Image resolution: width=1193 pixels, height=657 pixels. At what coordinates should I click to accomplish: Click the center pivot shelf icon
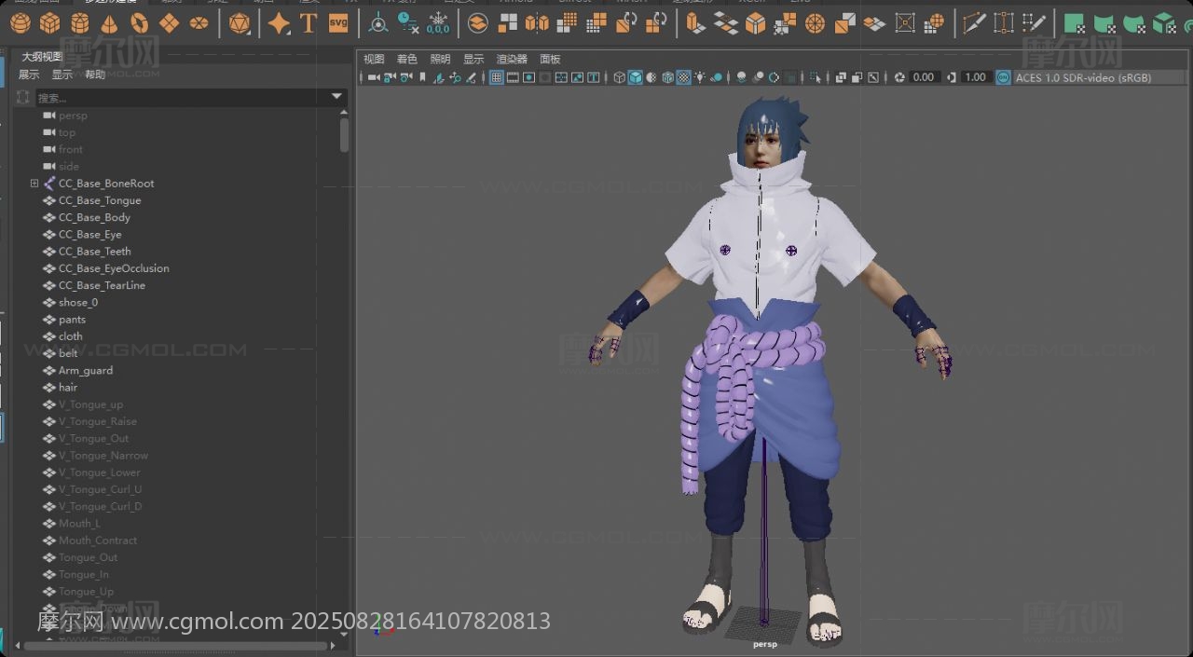pyautogui.click(x=378, y=23)
